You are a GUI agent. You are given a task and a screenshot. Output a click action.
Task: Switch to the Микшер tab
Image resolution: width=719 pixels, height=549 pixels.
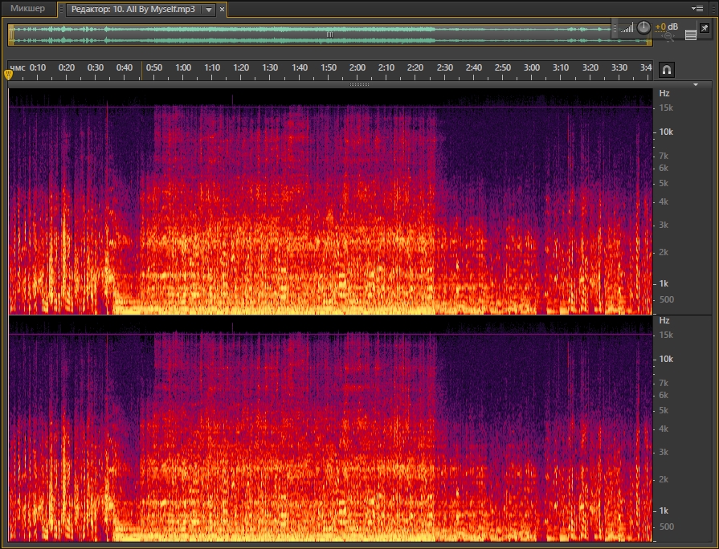[x=27, y=9]
